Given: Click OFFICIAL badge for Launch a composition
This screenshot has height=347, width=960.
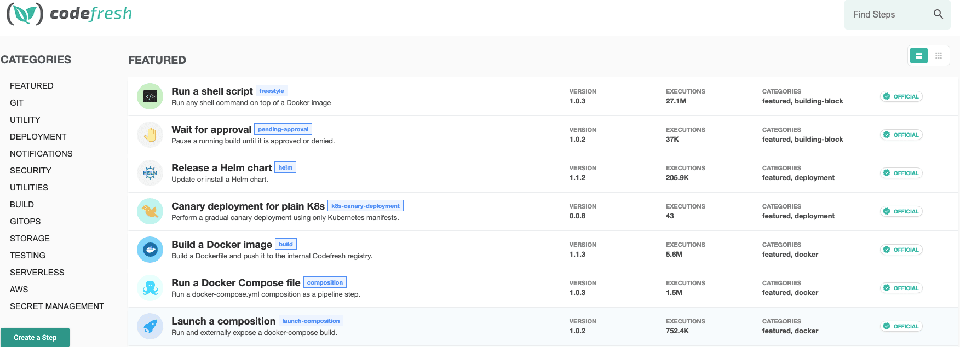Looking at the screenshot, I should pyautogui.click(x=901, y=326).
